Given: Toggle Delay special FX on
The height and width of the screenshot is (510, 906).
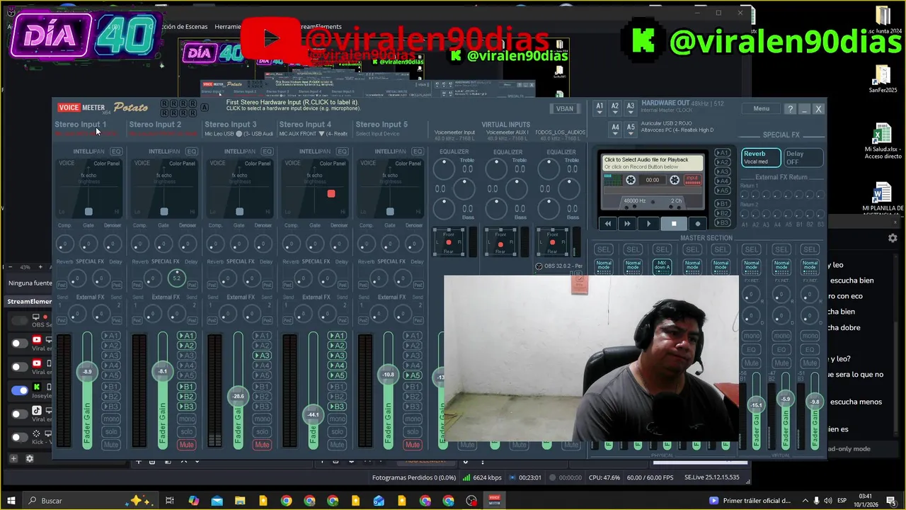Looking at the screenshot, I should coord(803,157).
